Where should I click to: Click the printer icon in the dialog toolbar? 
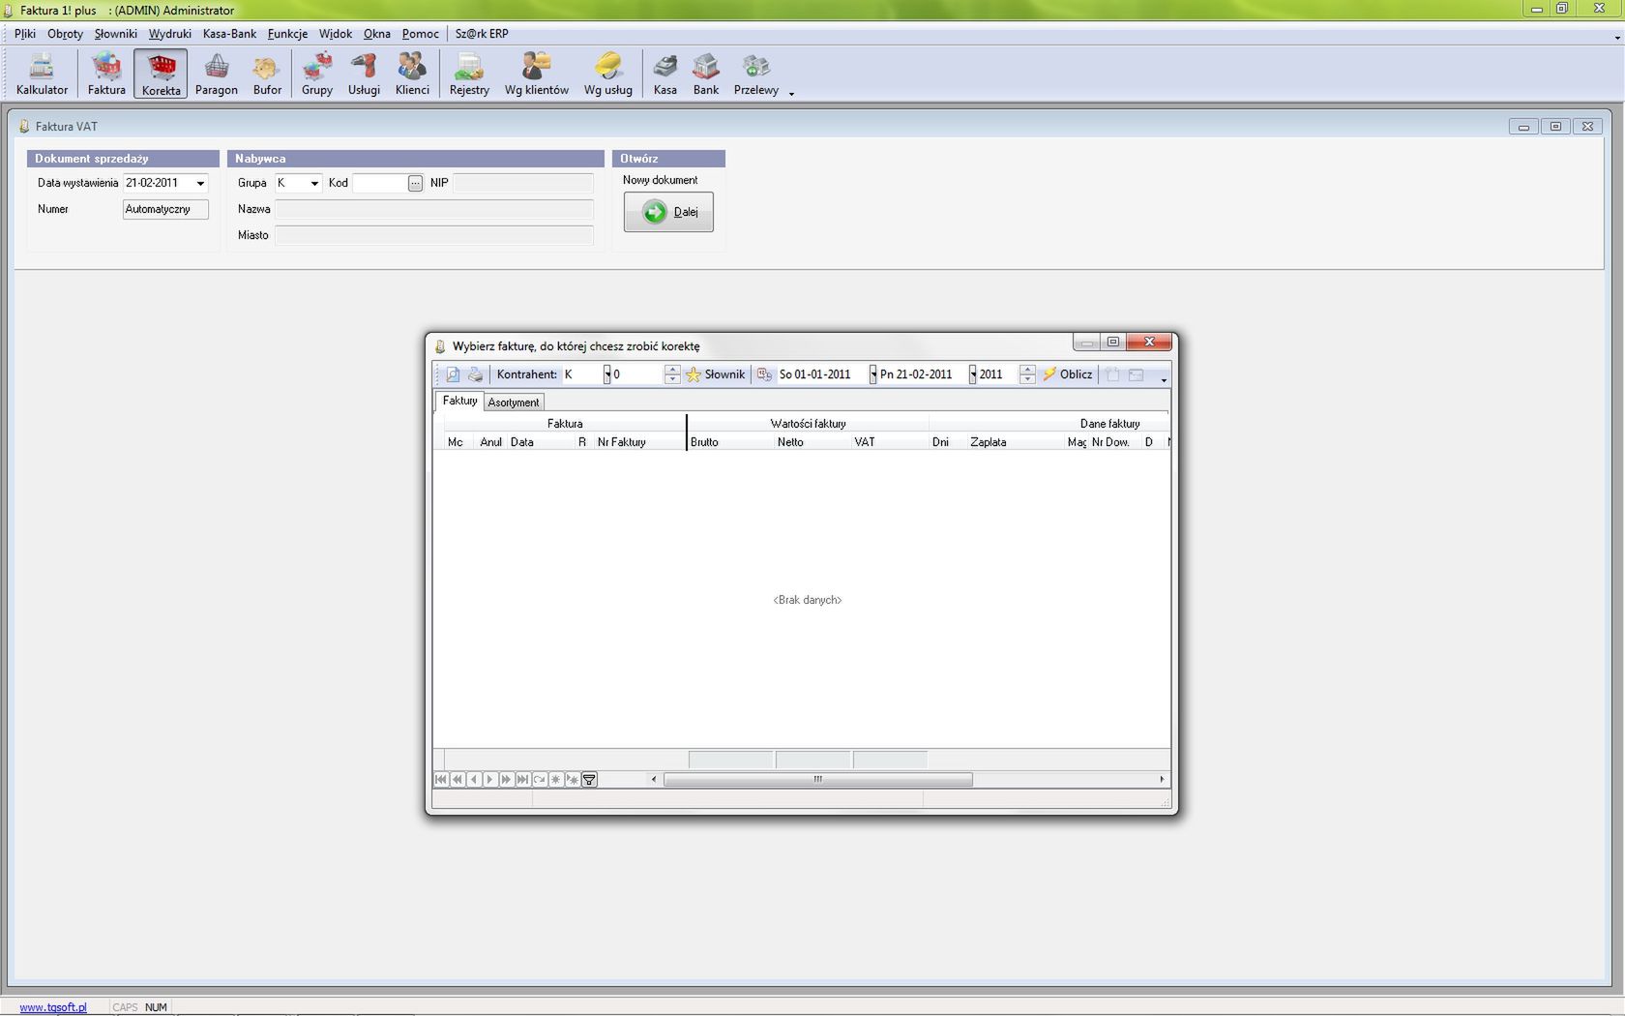(x=475, y=374)
